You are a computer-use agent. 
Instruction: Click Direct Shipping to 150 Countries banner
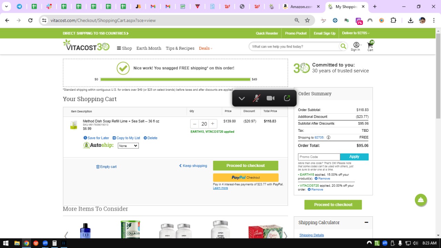point(95,33)
